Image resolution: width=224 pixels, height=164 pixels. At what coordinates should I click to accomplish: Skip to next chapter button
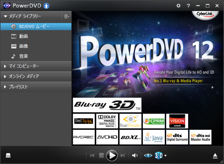click(x=122, y=156)
